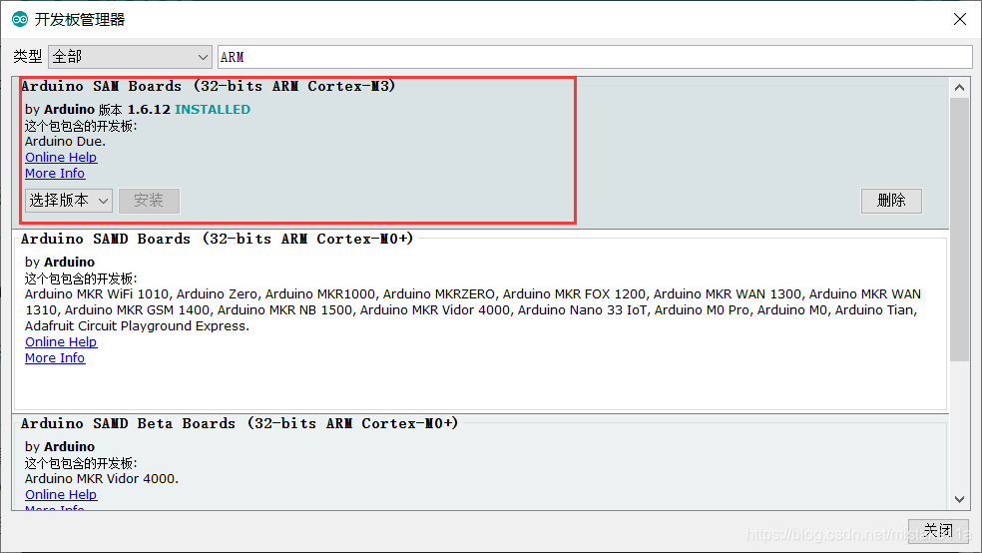
Task: Click the 'Arduino MKR Vidor 4000.' text in Beta entry
Action: click(x=102, y=479)
